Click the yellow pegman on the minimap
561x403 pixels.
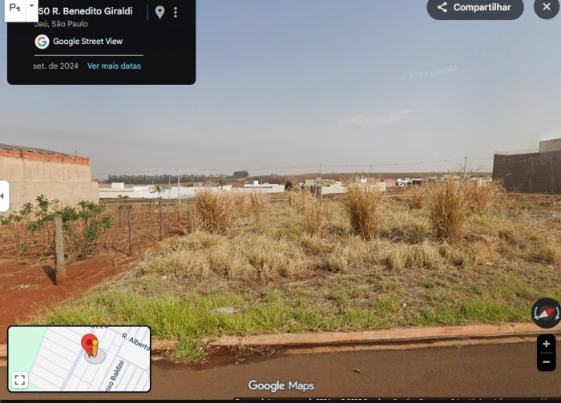click(95, 349)
